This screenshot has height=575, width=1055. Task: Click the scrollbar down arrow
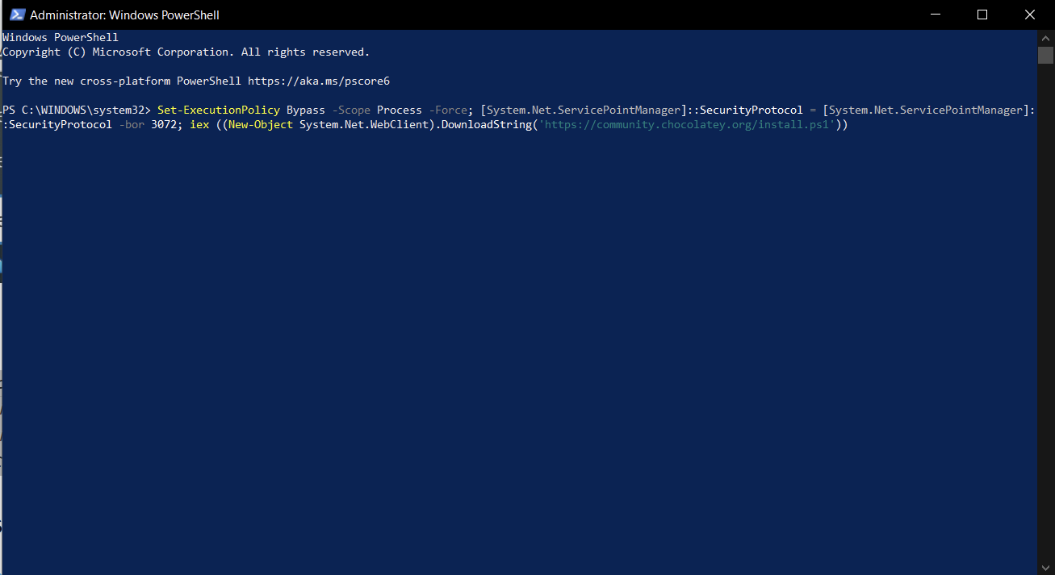point(1045,568)
